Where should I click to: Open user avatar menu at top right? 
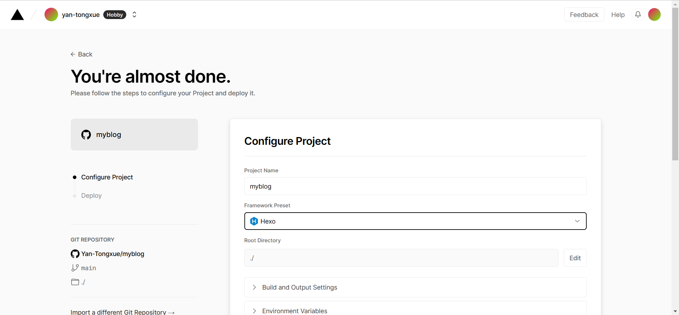654,14
